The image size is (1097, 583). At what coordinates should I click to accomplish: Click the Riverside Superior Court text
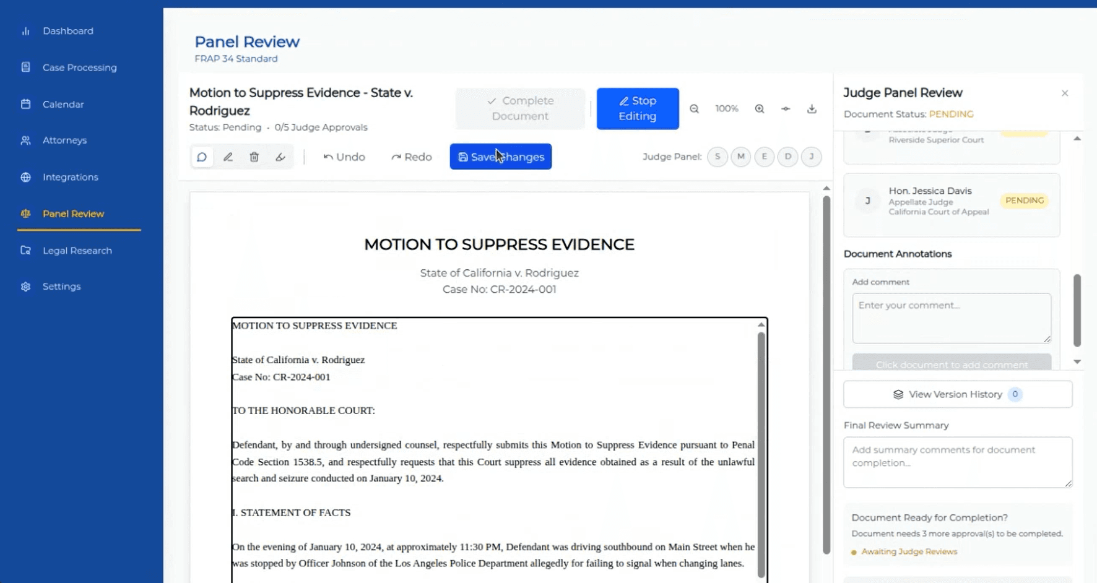(936, 140)
